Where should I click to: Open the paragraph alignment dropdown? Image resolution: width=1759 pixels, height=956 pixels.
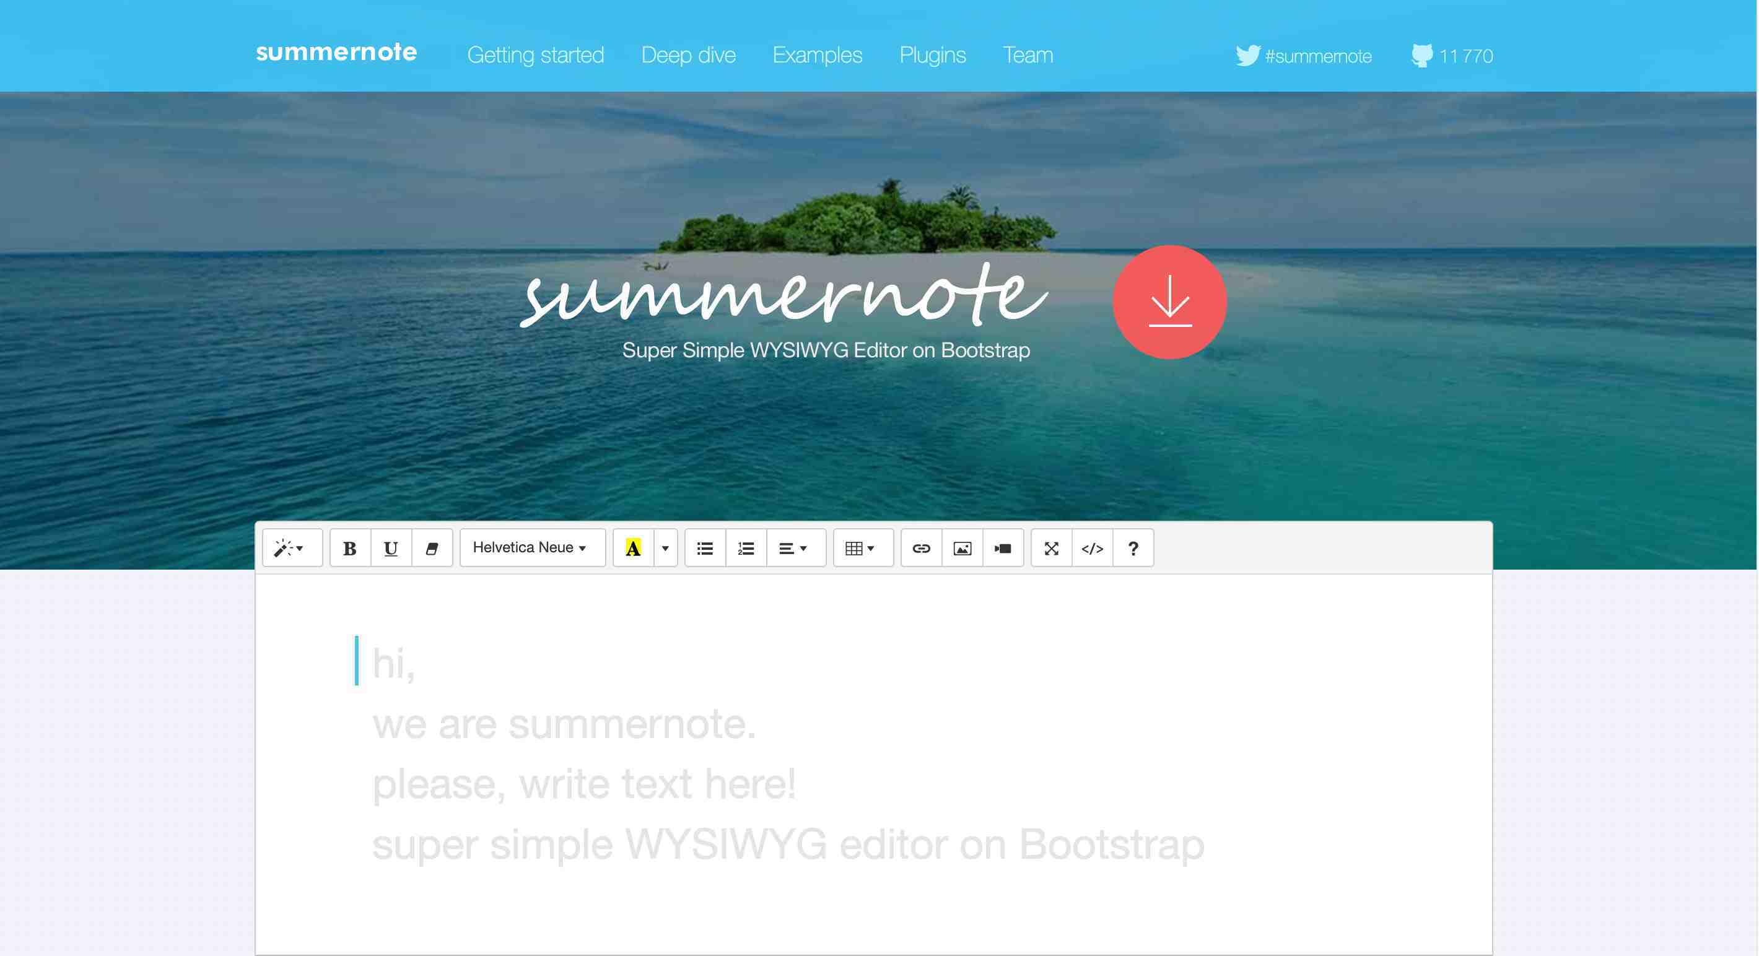point(794,547)
